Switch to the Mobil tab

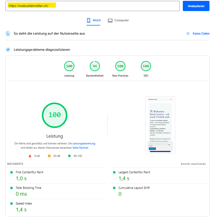[x=93, y=20]
